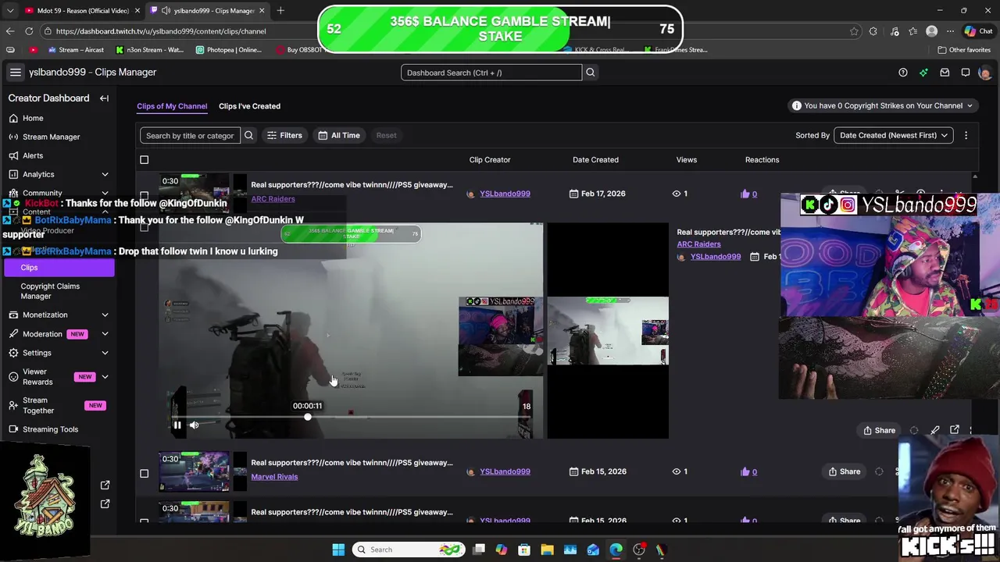Image resolution: width=1000 pixels, height=562 pixels.
Task: Open File Explorer from the taskbar
Action: coord(547,550)
